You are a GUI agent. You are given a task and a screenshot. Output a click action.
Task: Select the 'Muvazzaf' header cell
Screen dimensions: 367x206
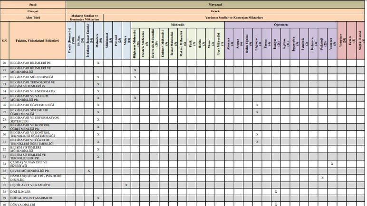[x=215, y=3]
